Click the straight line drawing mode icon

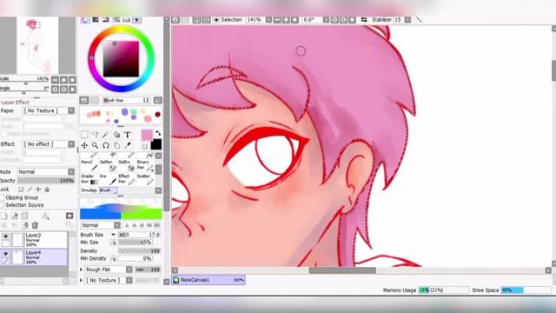click(x=419, y=20)
